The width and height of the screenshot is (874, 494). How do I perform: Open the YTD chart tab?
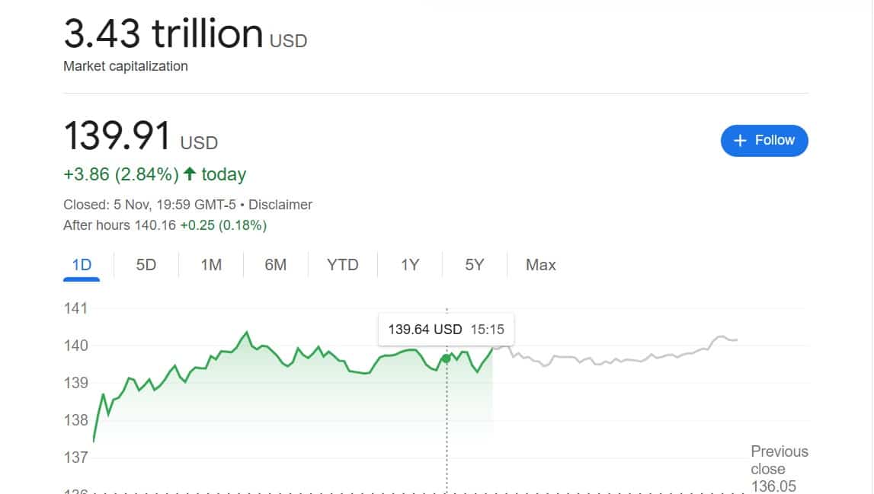click(342, 265)
